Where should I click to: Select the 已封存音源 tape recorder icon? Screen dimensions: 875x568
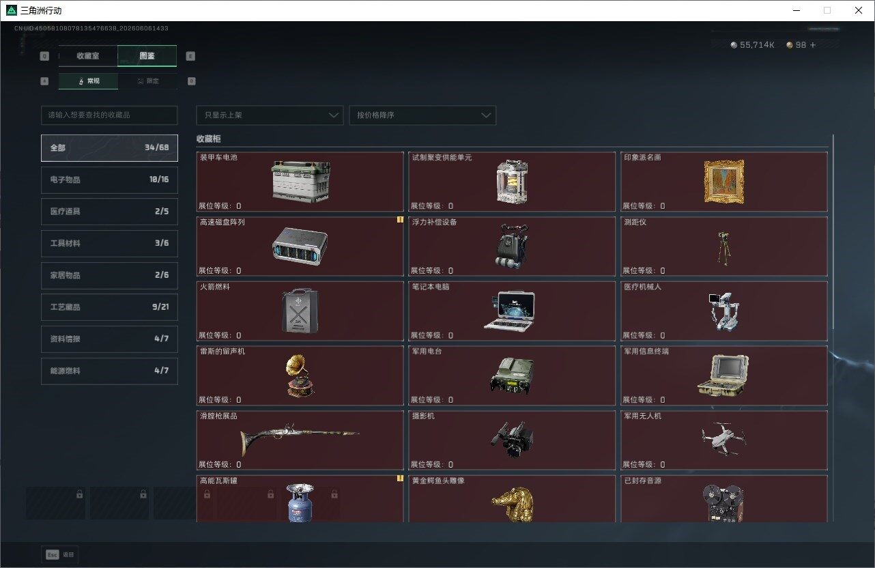tap(723, 503)
